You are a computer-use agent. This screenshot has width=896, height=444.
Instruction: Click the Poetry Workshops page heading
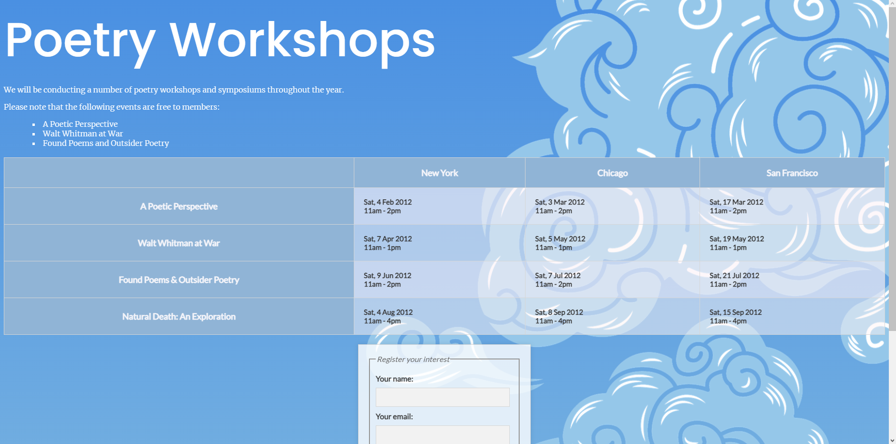pyautogui.click(x=220, y=41)
